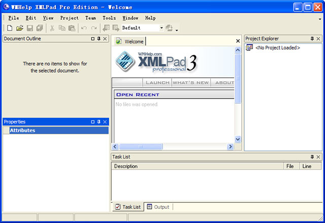Sort by the Description column header
The height and width of the screenshot is (223, 325).
point(198,166)
